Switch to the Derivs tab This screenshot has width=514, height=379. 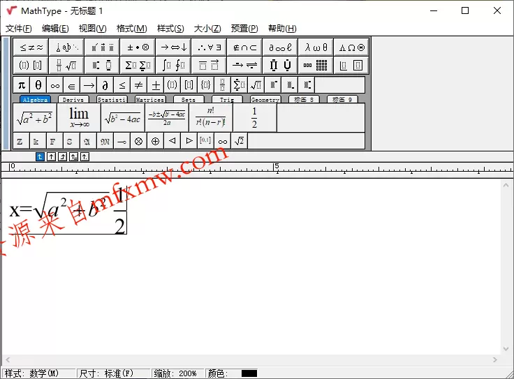click(73, 100)
